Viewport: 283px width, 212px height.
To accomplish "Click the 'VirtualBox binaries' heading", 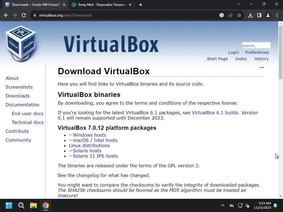I will pyautogui.click(x=89, y=95).
